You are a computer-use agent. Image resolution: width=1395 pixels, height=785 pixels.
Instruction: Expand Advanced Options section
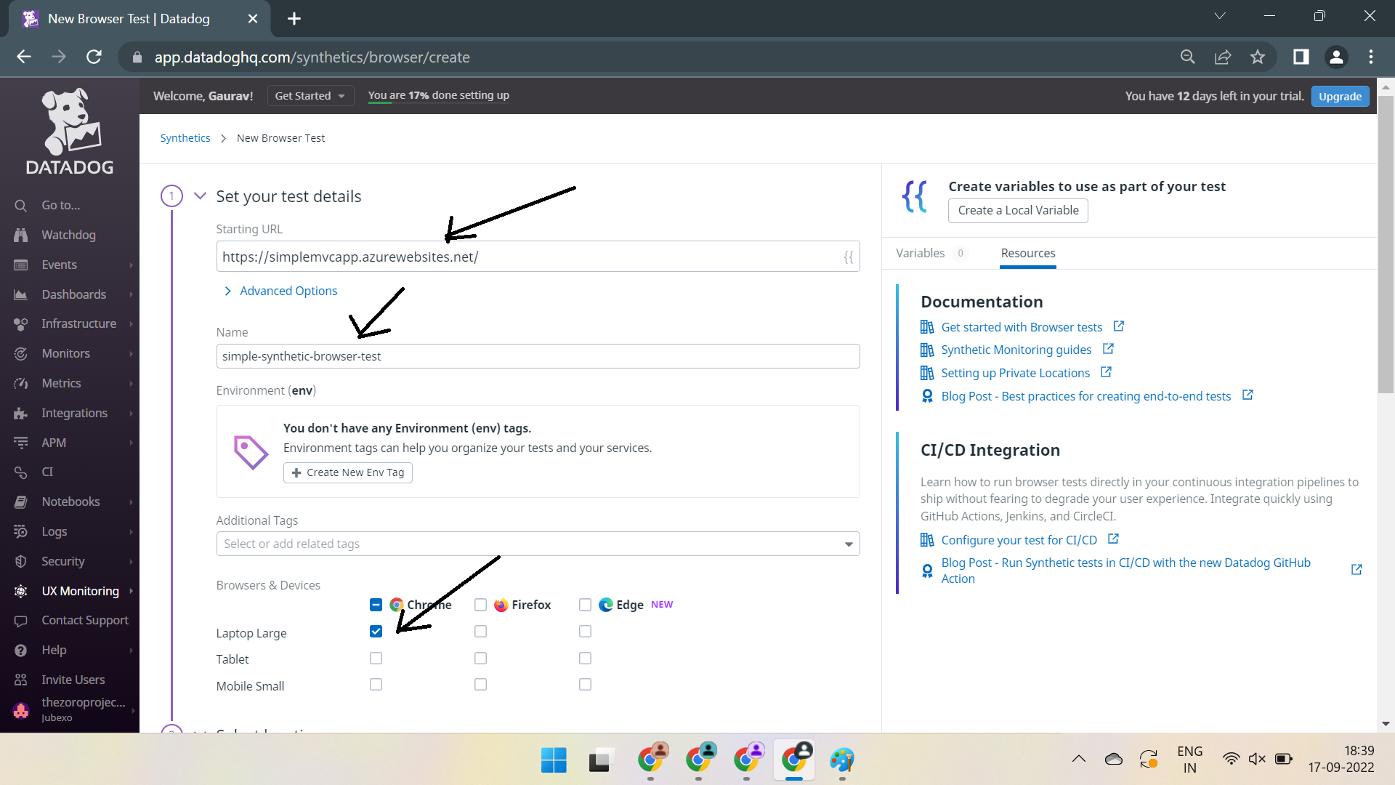point(280,291)
